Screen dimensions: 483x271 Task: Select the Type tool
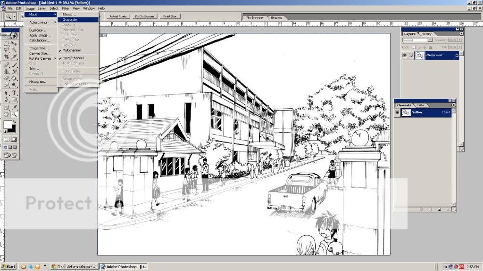pos(14,93)
